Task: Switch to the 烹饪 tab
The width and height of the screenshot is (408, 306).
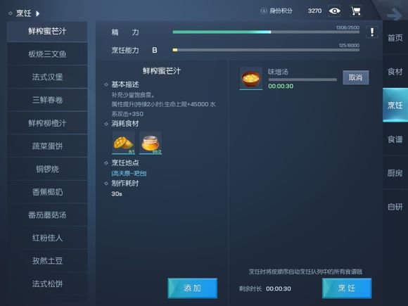Action: [395, 105]
